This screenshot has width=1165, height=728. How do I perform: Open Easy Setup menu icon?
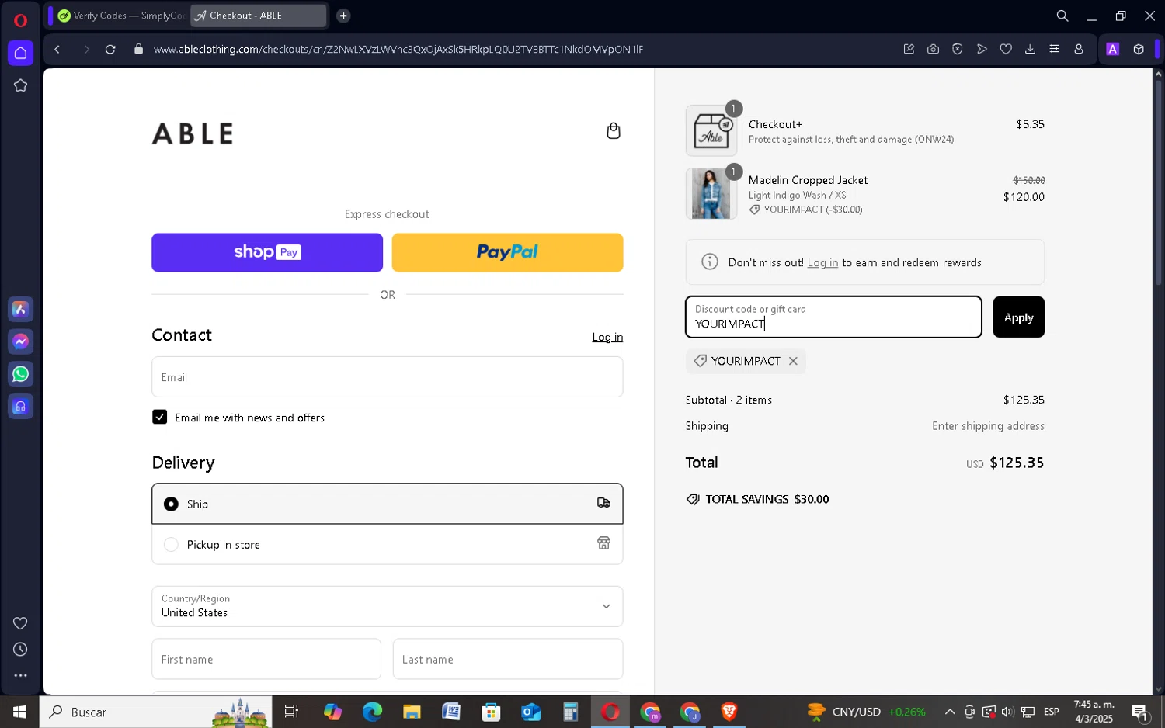coord(1054,49)
